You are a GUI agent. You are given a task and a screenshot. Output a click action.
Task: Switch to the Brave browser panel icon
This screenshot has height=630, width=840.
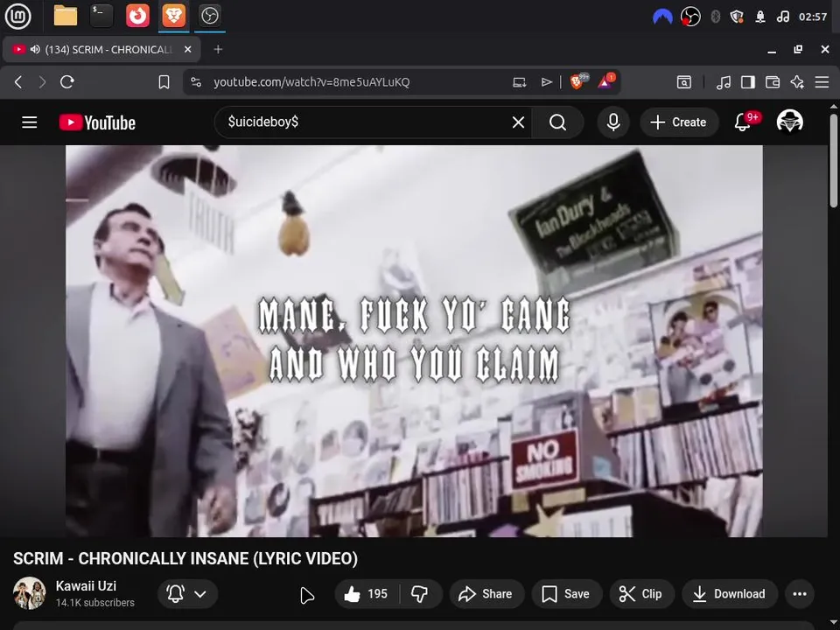coord(173,16)
